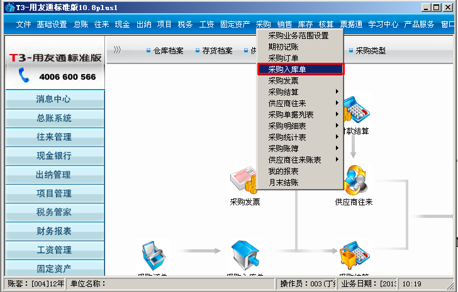Screen dimensions: 458x292
Task: Open the purchase settlement cart icon
Action: pyautogui.click(x=355, y=256)
